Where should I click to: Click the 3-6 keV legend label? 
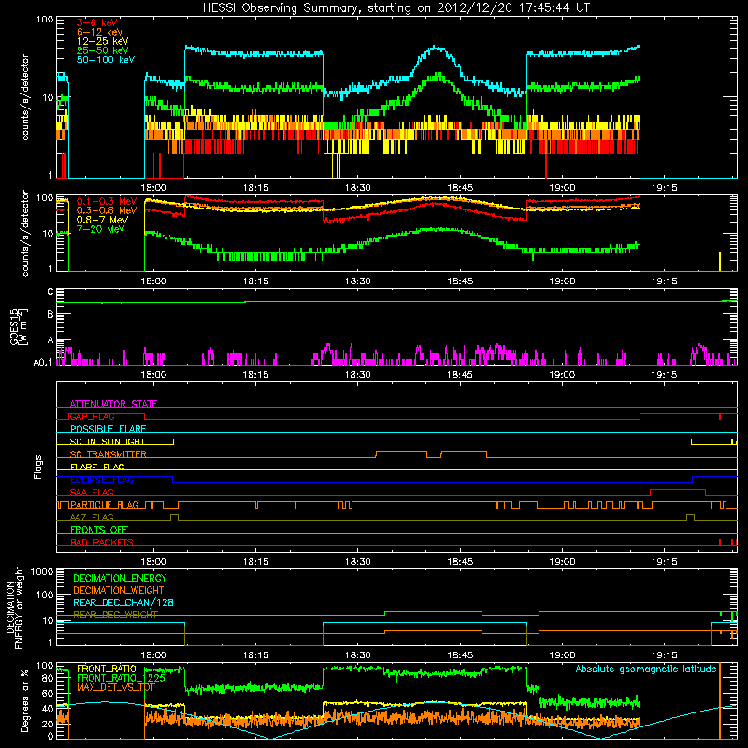(x=96, y=22)
